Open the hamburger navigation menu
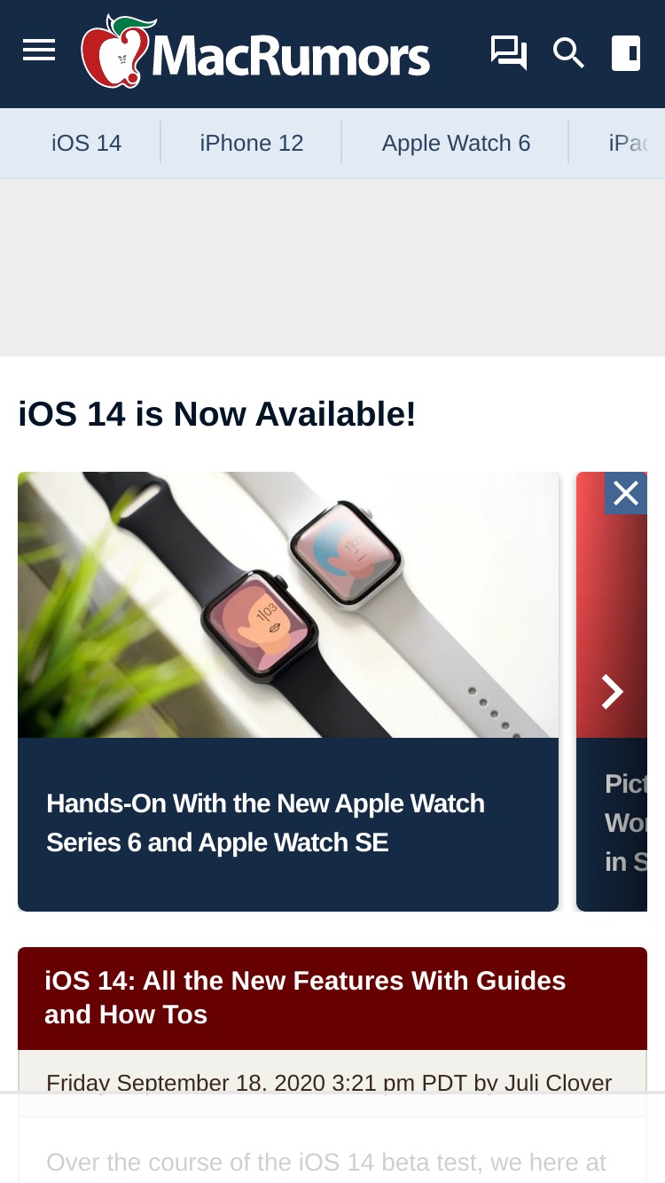 [39, 51]
